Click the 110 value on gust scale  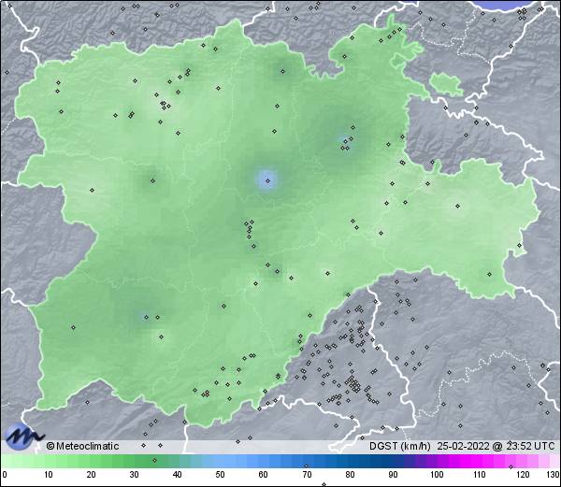tap(480, 475)
